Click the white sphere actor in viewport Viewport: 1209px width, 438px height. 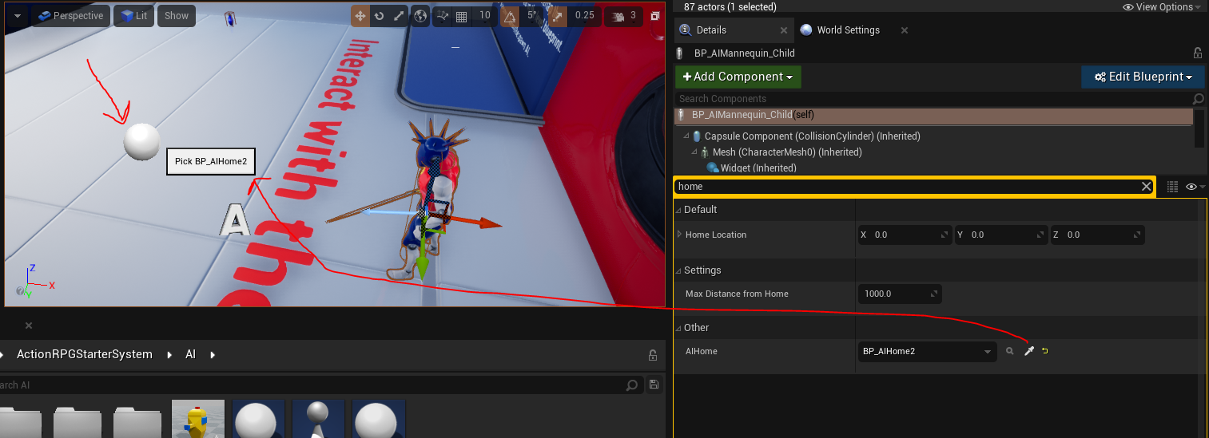[x=143, y=141]
